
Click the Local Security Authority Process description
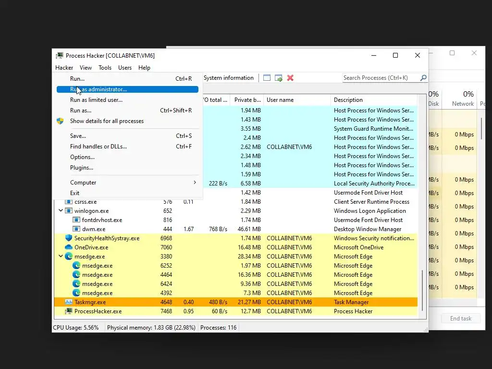tap(374, 184)
